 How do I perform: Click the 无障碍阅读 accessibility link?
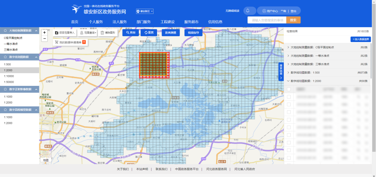232,11
